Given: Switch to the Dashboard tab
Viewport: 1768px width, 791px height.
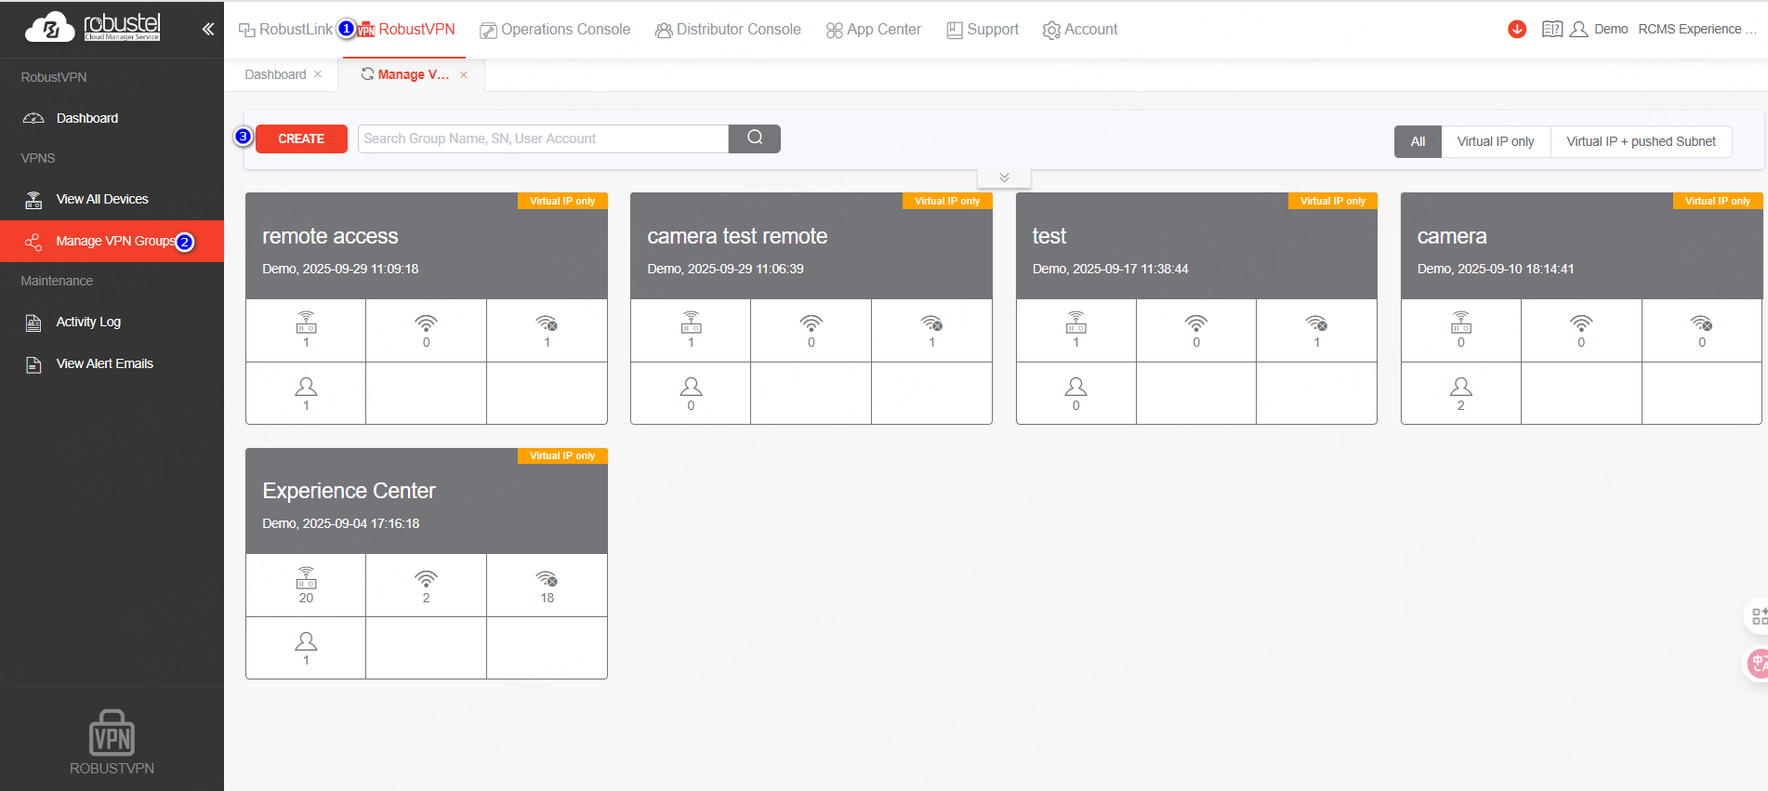Looking at the screenshot, I should pyautogui.click(x=275, y=74).
